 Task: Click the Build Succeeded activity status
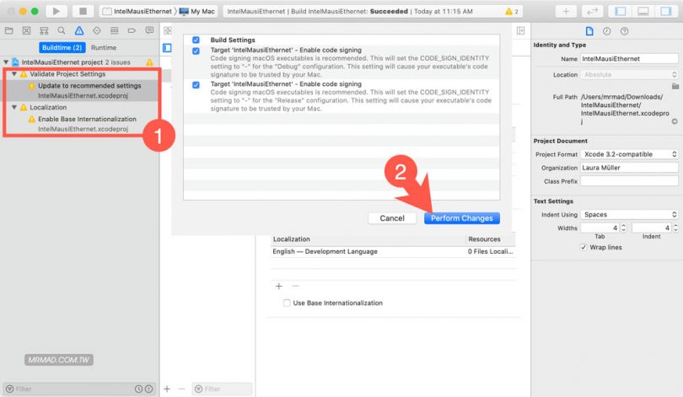pos(350,11)
